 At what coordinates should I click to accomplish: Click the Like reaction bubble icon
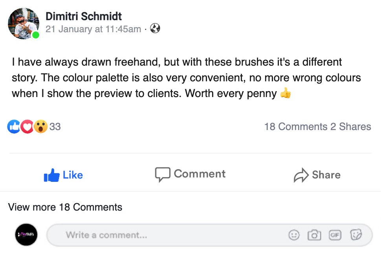tap(14, 126)
